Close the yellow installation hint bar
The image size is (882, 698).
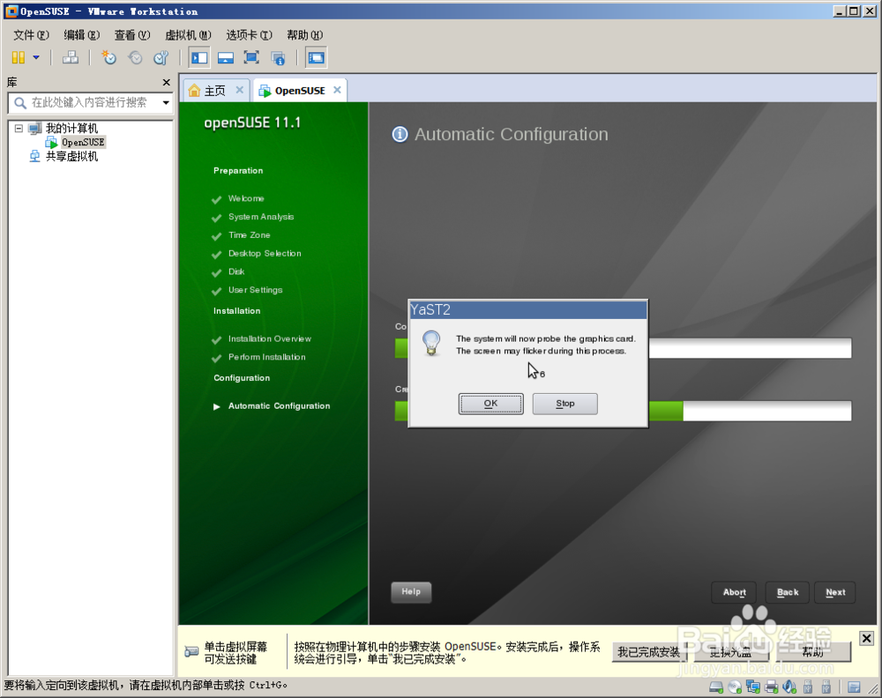[866, 638]
